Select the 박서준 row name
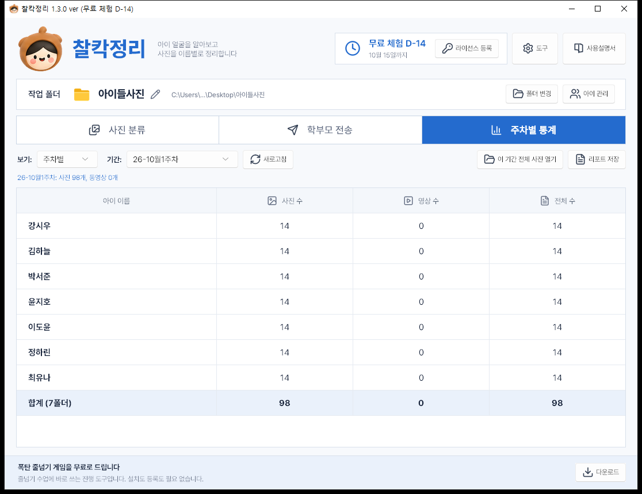This screenshot has height=494, width=642. coord(39,277)
